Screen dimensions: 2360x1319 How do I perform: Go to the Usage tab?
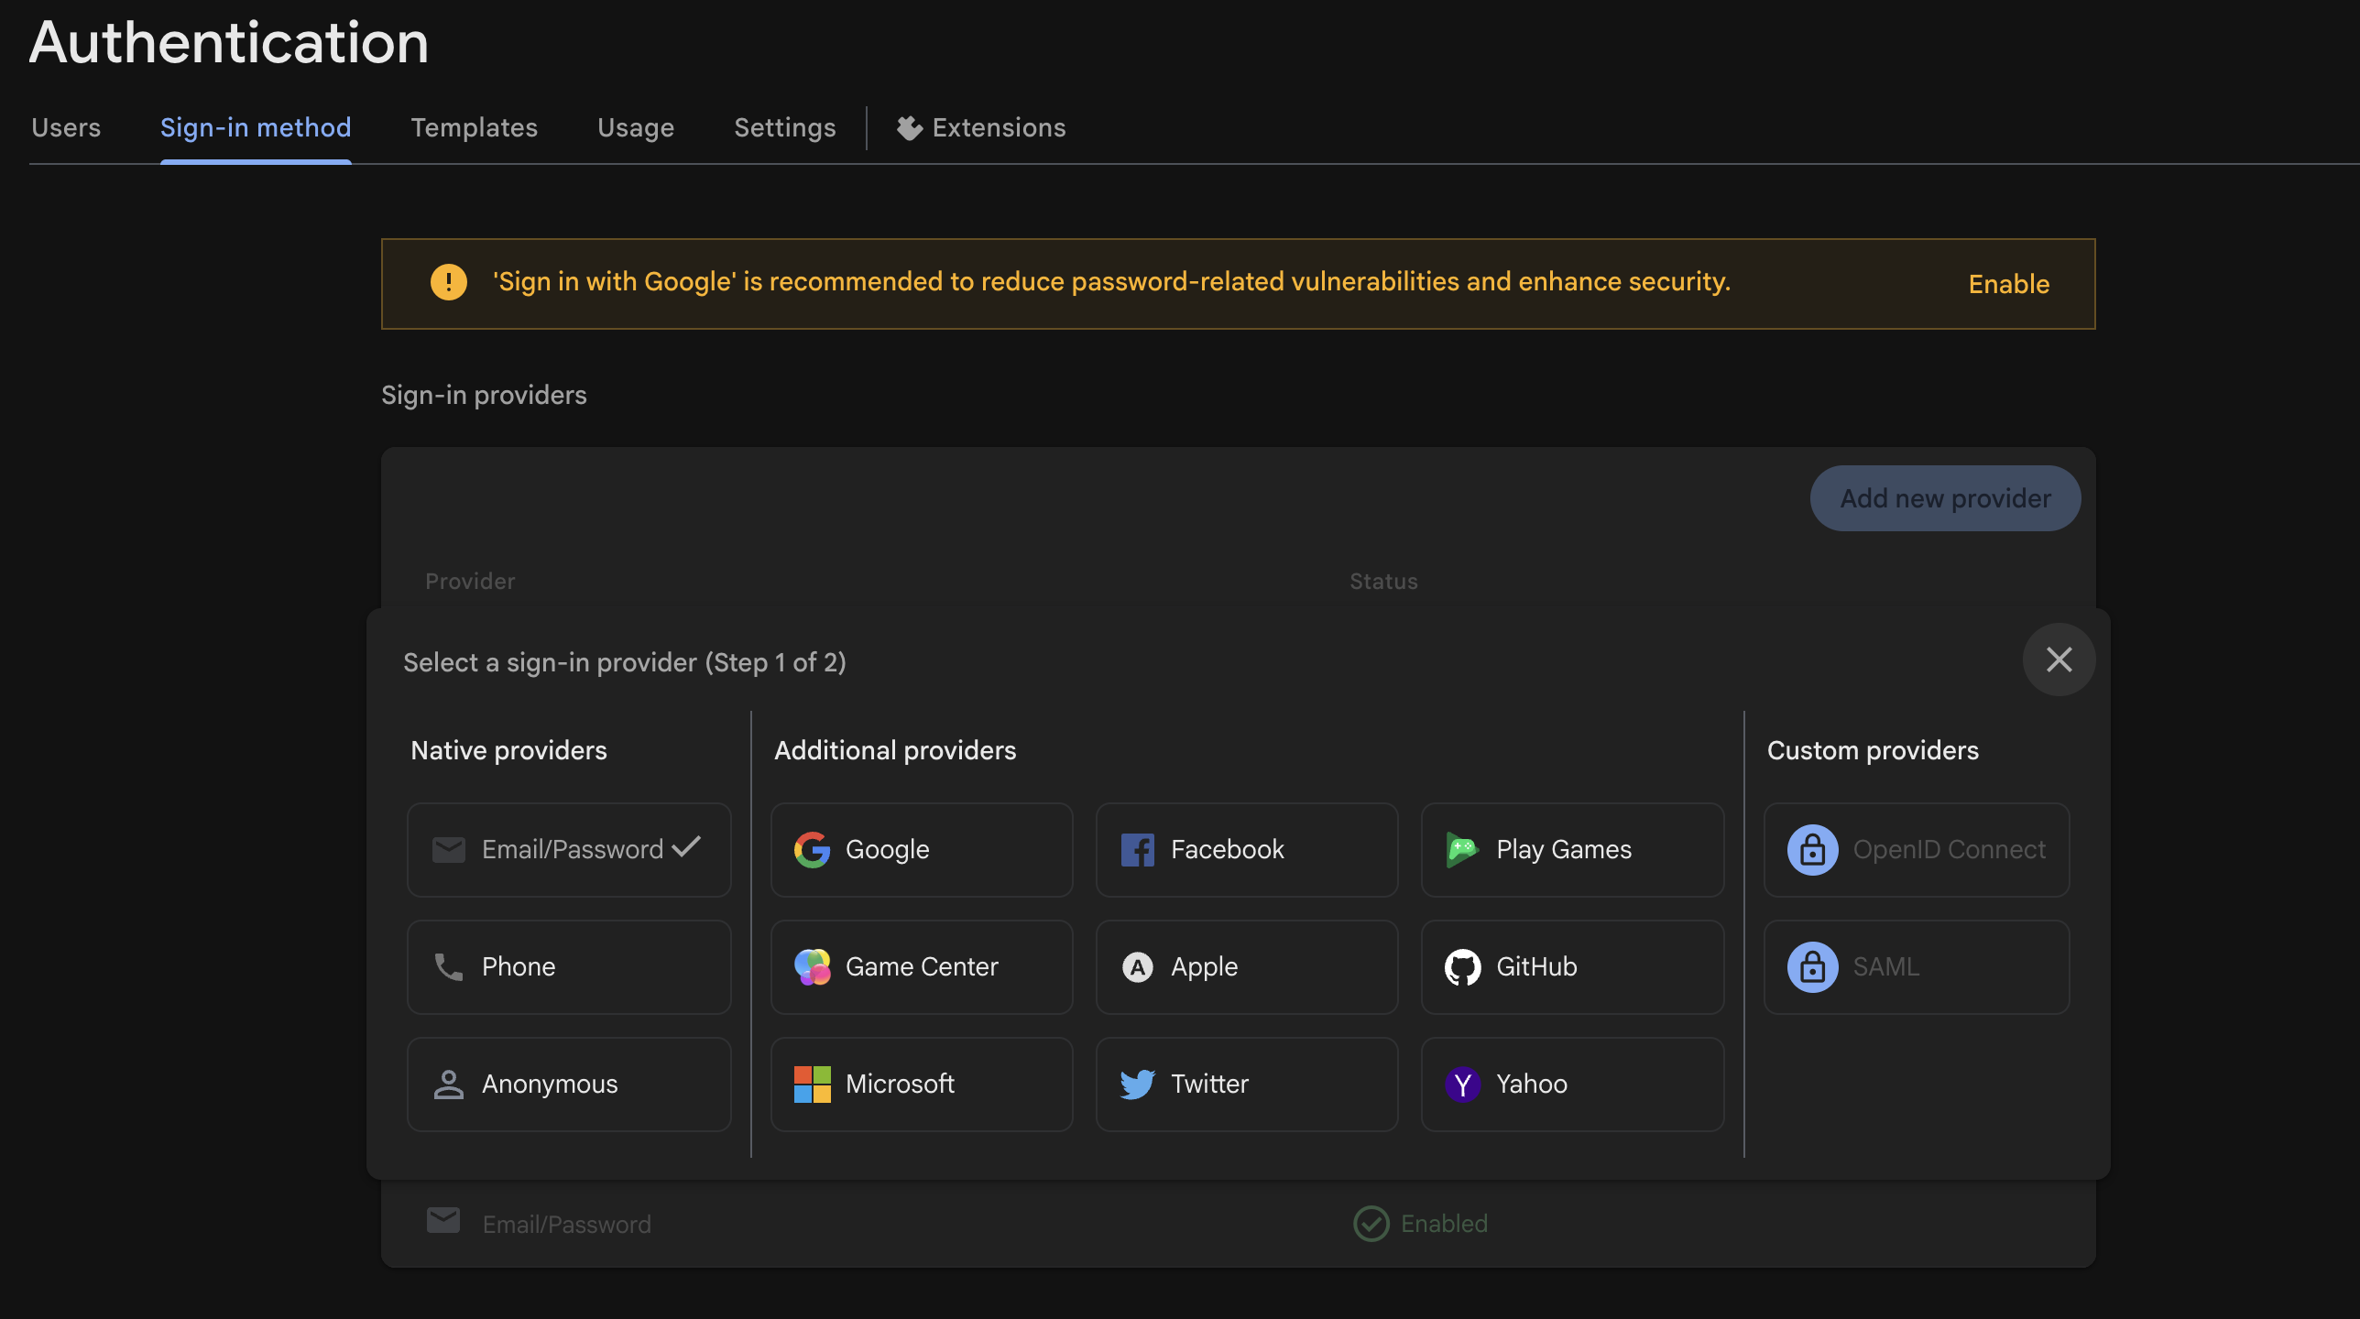pos(636,127)
